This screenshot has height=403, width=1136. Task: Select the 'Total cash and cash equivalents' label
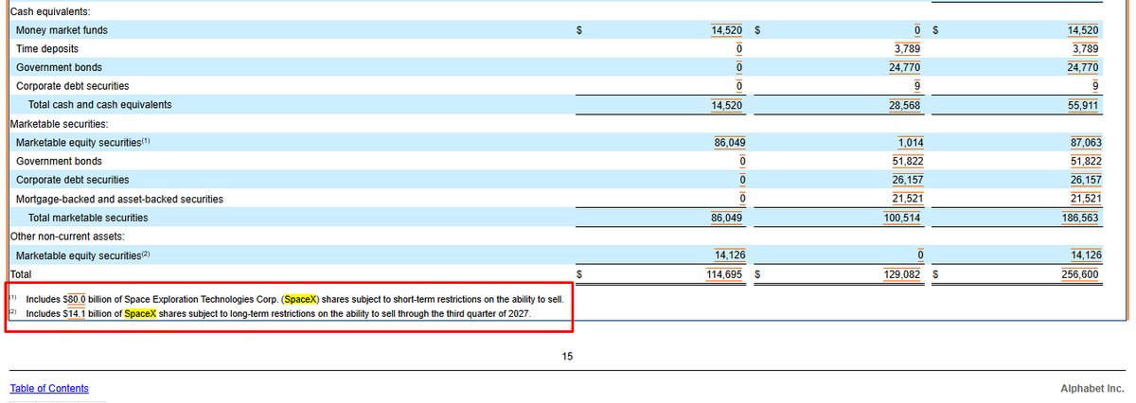pos(99,104)
